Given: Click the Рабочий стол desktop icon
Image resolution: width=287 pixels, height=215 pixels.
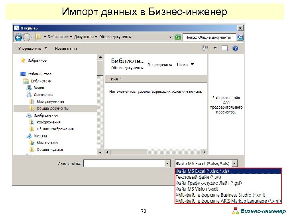Looking at the screenshot, I should pyautogui.click(x=23, y=74).
